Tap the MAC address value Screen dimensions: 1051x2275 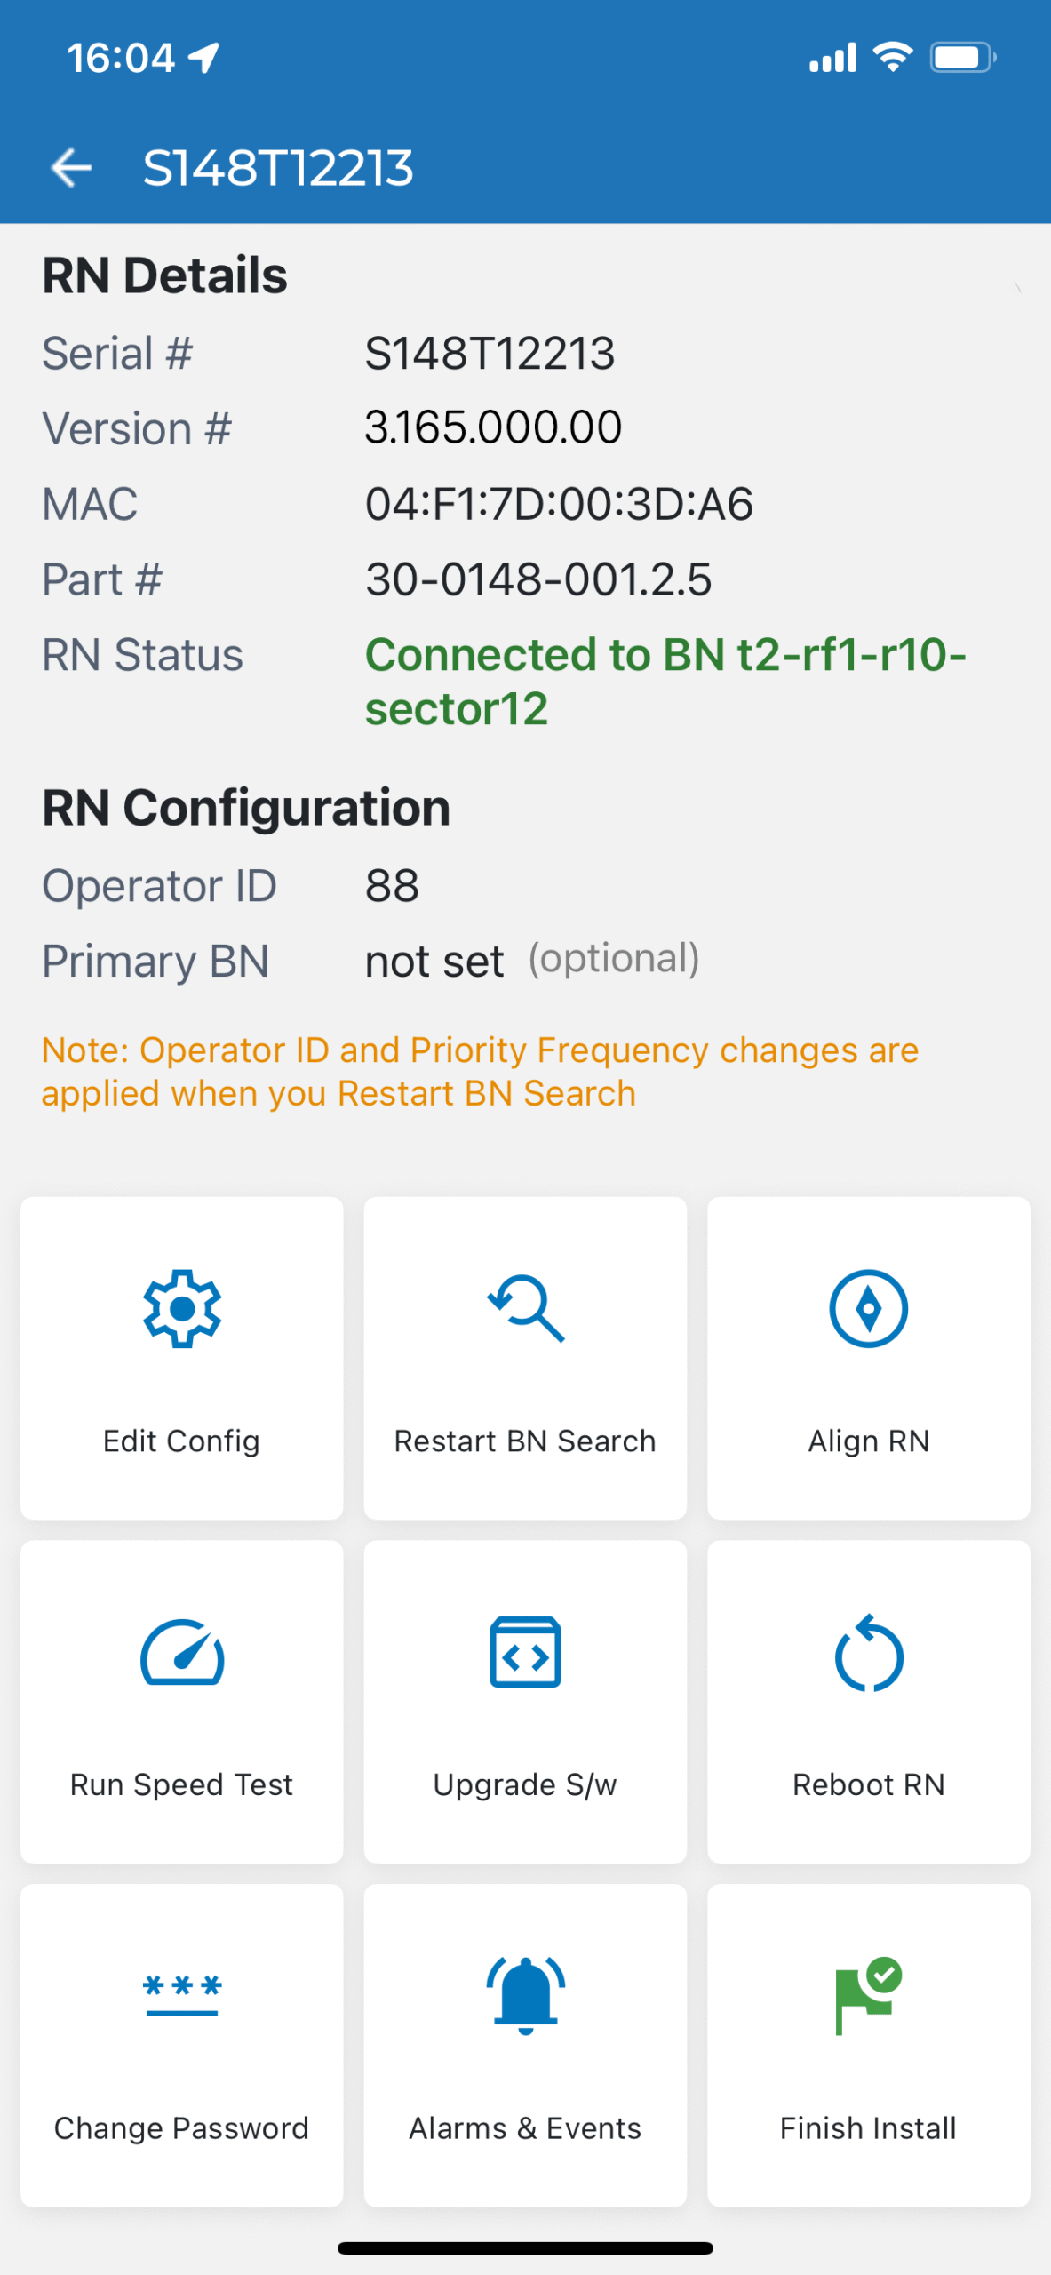coord(559,504)
